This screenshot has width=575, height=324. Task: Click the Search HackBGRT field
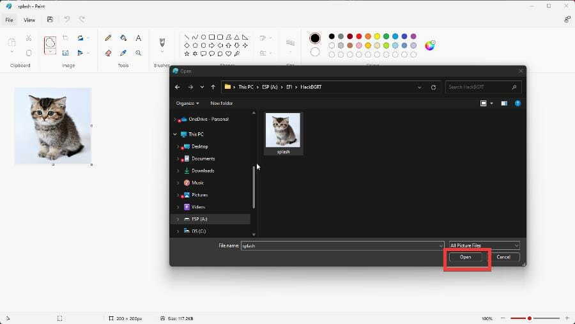(483, 88)
